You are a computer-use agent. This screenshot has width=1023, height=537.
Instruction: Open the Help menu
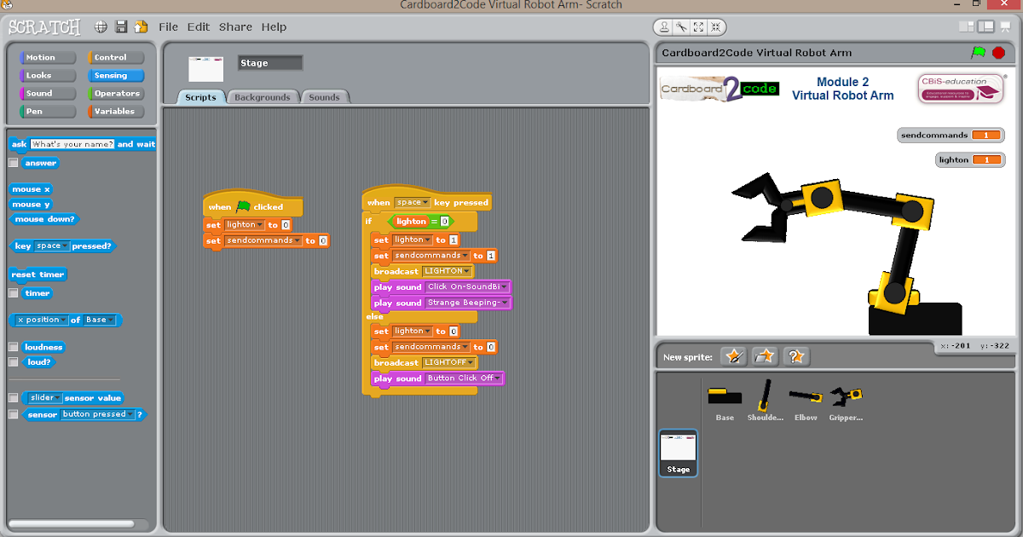274,26
